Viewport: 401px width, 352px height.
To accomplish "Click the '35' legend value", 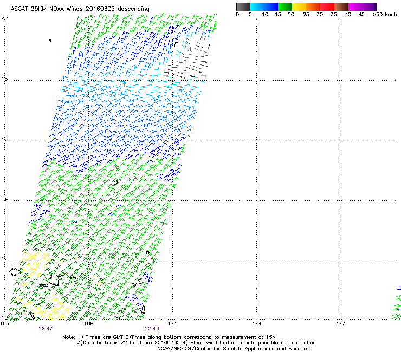I will [334, 15].
